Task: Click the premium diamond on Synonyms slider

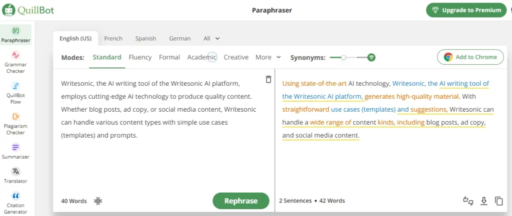Action: (x=371, y=57)
